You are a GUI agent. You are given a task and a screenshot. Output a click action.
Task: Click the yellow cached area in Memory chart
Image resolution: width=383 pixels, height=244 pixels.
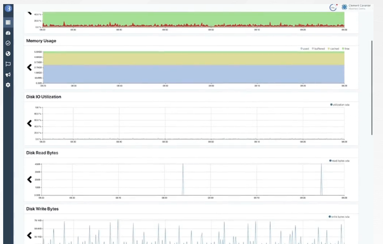coord(194,59)
